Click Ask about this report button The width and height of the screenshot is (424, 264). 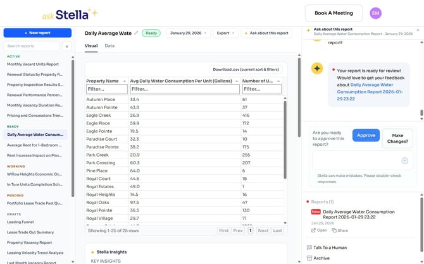[x=266, y=33]
